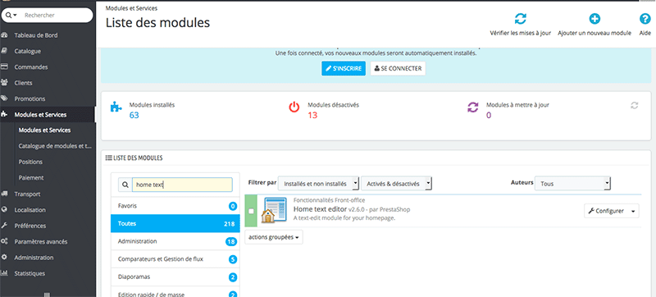This screenshot has width=656, height=297.
Task: Select the Administration module category
Action: (x=175, y=241)
